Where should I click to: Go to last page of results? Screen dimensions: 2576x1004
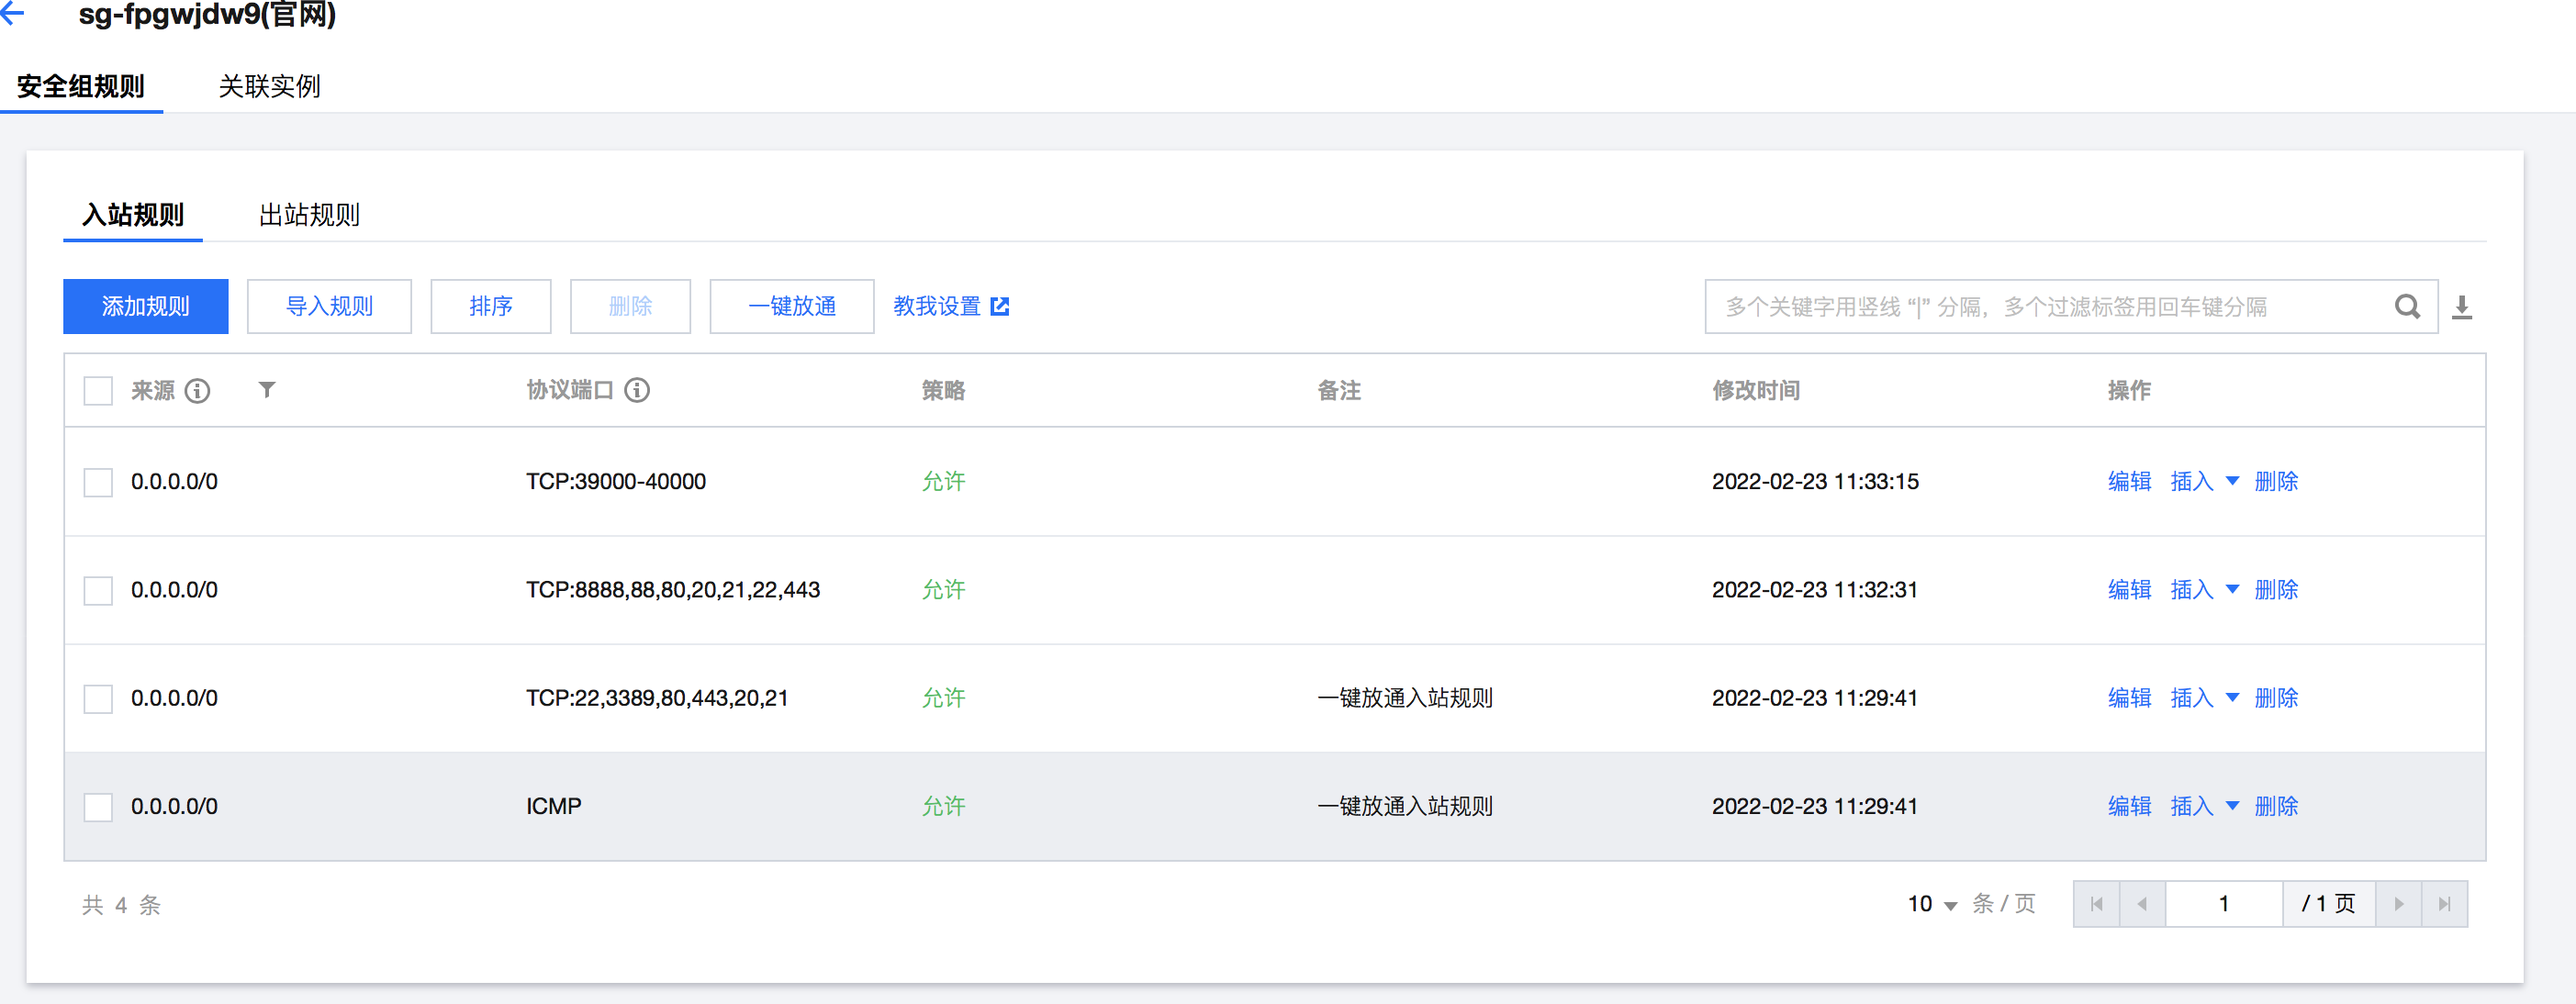tap(2444, 904)
